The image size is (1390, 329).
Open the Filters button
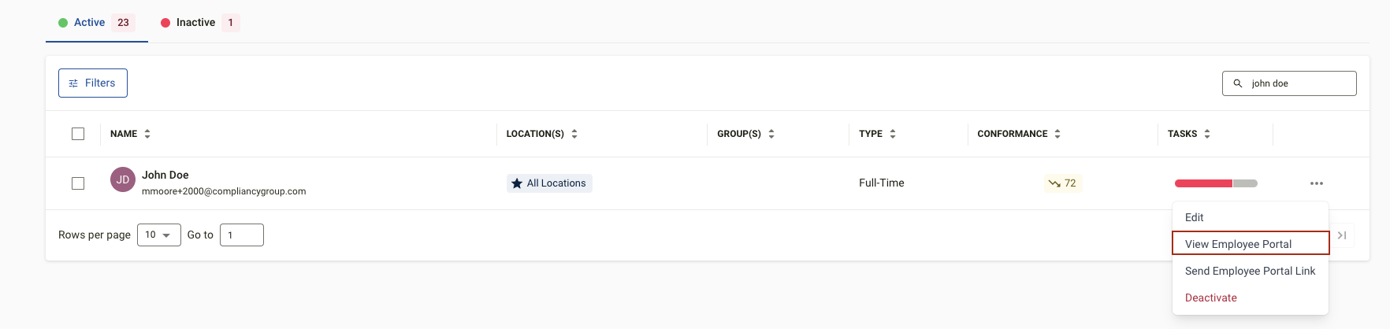pos(93,83)
